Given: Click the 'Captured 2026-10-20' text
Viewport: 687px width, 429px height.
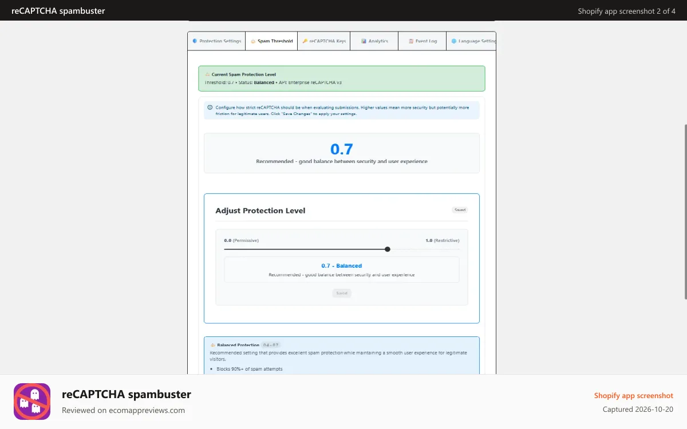Looking at the screenshot, I should coord(638,410).
